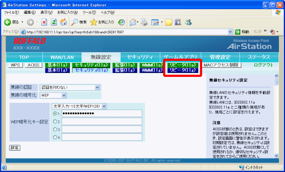Open the ゲーム&アプリ tab
Screen dimensions: 285x172
[180, 57]
